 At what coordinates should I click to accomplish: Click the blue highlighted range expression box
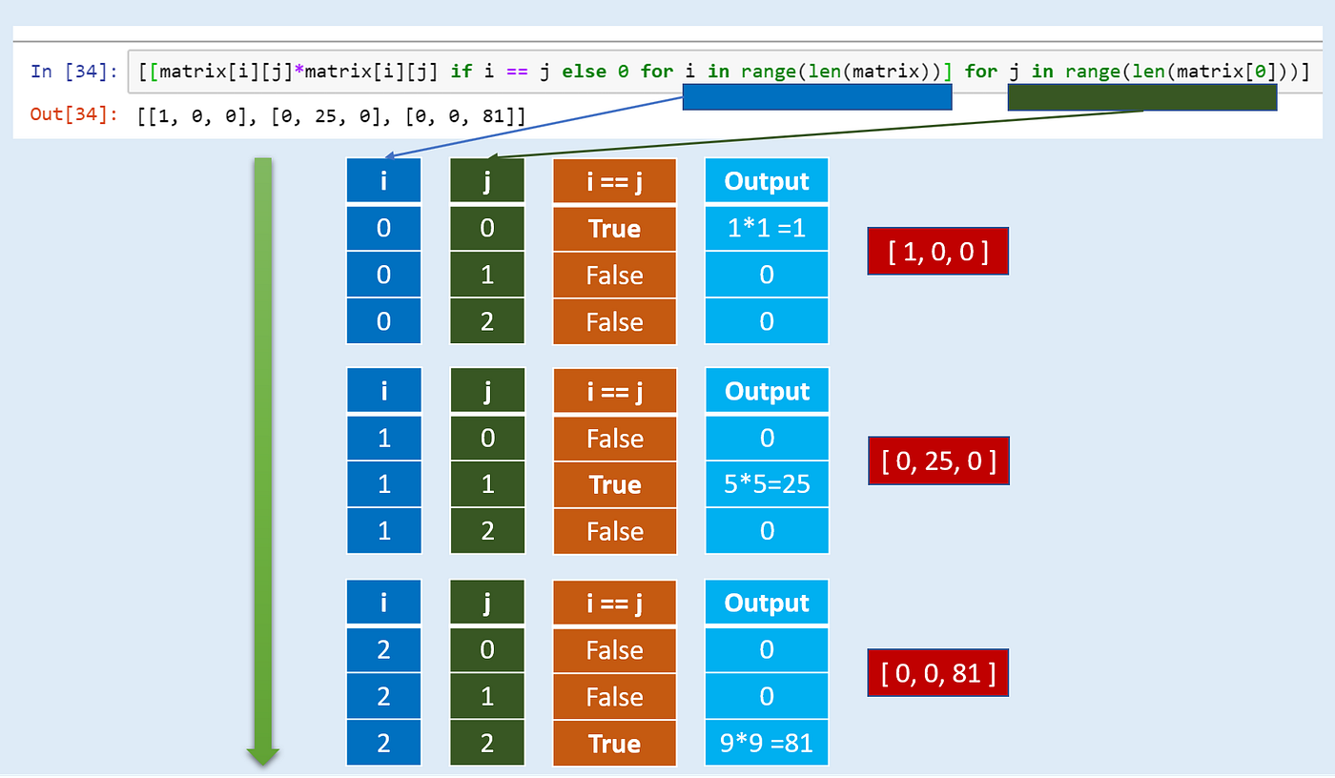816,96
